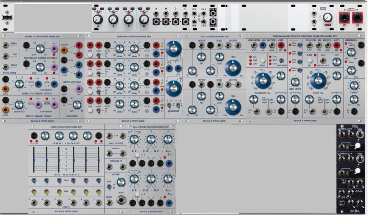
Task: Move the last mixer level fader
Action: 99,160
